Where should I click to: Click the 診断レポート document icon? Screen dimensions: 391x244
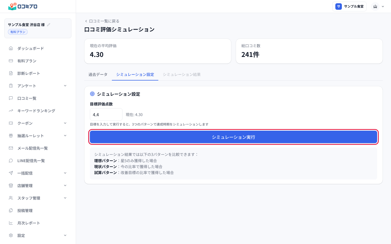11,73
